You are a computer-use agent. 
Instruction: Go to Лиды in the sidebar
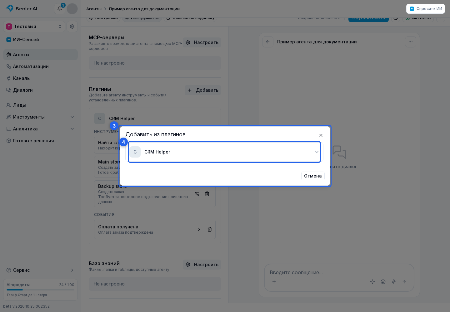pos(41,105)
